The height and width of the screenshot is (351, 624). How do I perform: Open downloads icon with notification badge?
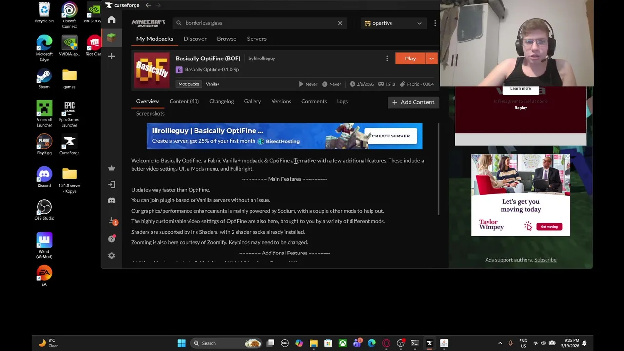click(x=112, y=221)
